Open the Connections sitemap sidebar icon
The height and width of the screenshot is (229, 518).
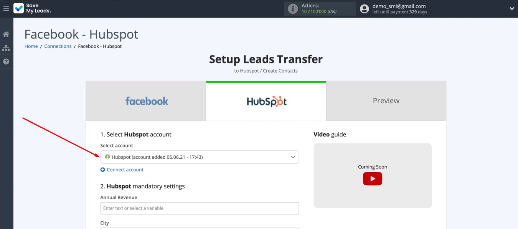tap(6, 48)
